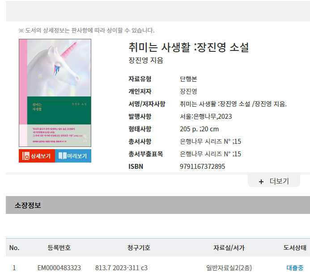Click 서명/저자사항 value text
Image resolution: width=310 pixels, height=280 pixels.
click(x=234, y=104)
